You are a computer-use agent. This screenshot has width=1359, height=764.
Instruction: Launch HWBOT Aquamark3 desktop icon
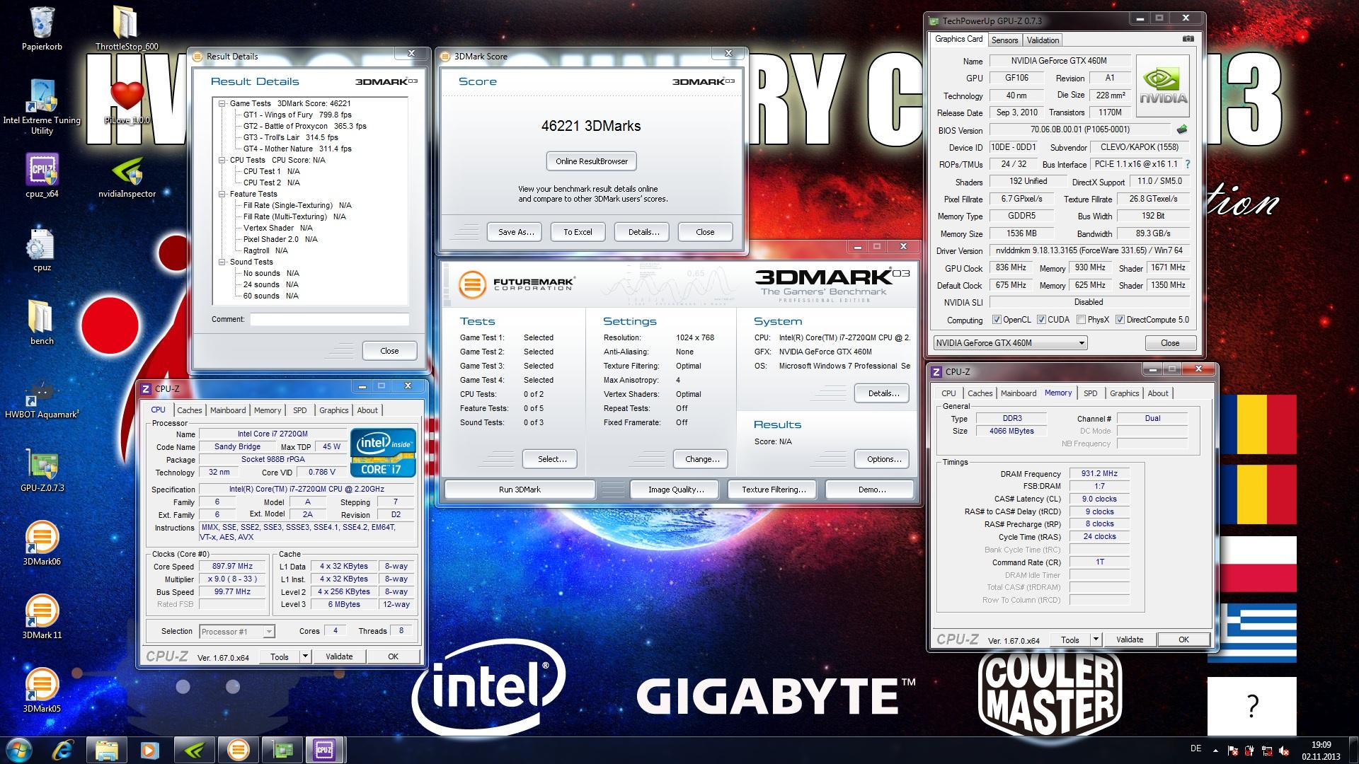(42, 397)
